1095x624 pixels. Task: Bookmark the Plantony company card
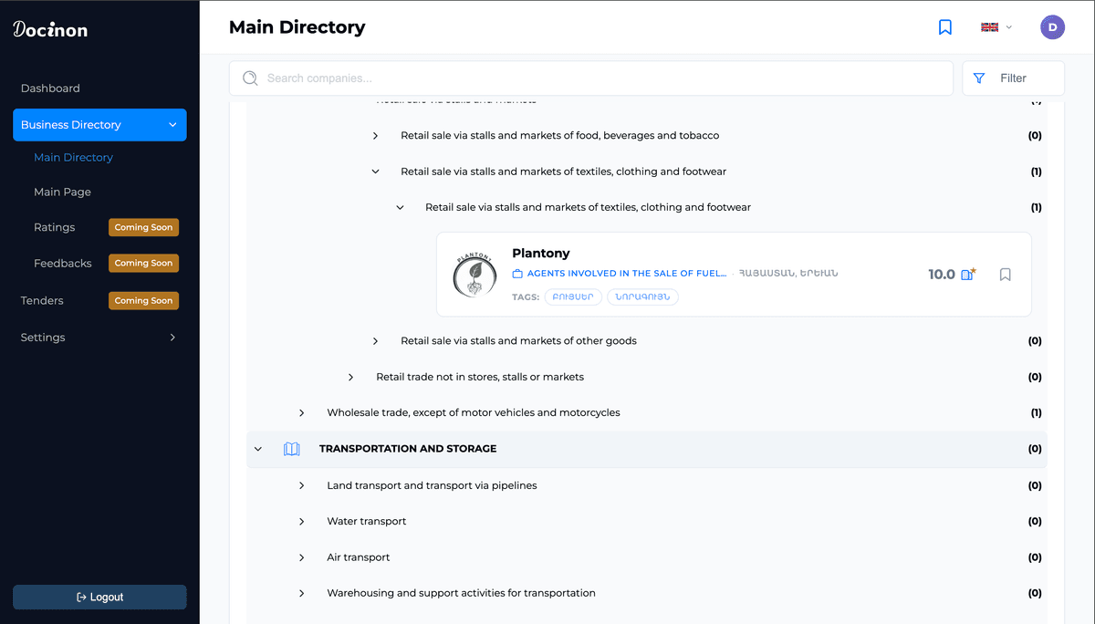(1005, 274)
